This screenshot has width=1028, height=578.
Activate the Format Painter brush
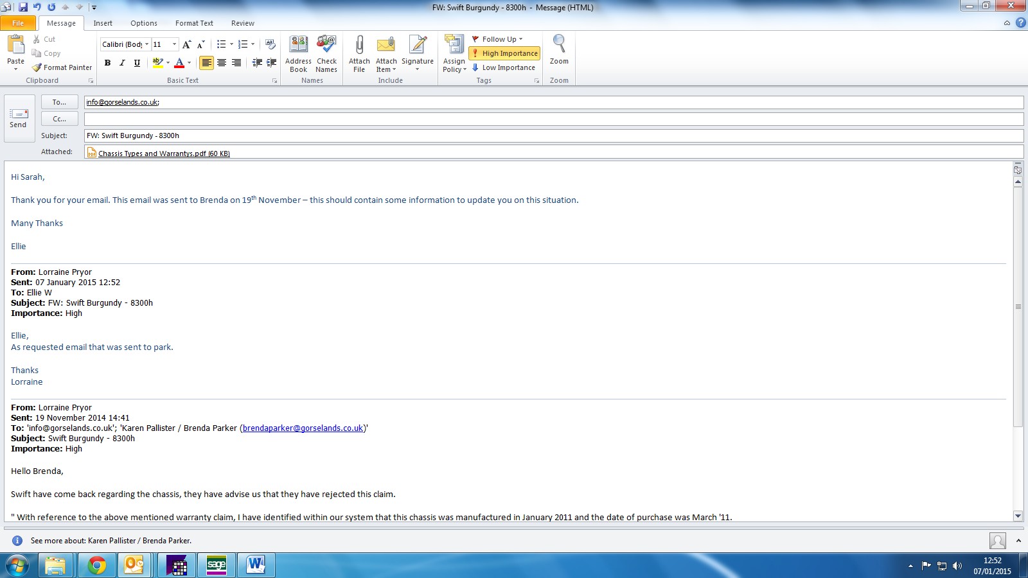pyautogui.click(x=62, y=67)
